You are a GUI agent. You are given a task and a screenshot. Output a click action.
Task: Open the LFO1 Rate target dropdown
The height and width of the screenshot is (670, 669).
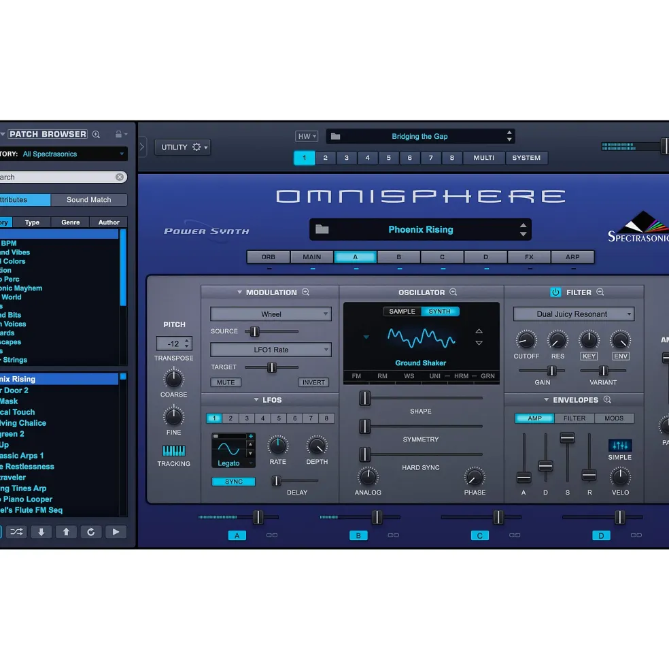point(271,350)
